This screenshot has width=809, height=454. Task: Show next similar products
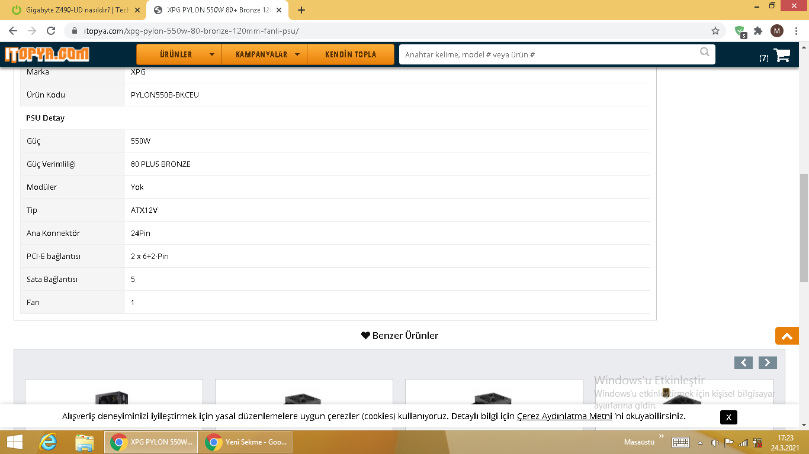point(768,363)
